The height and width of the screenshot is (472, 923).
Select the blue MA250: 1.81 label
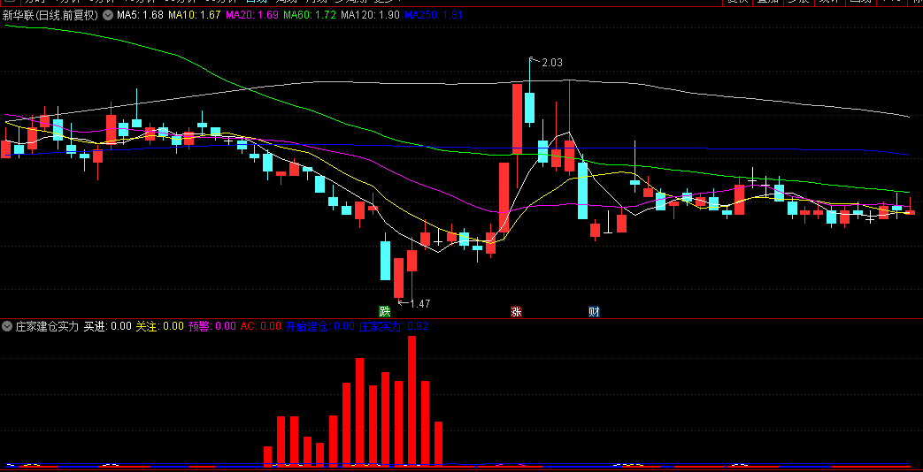434,15
